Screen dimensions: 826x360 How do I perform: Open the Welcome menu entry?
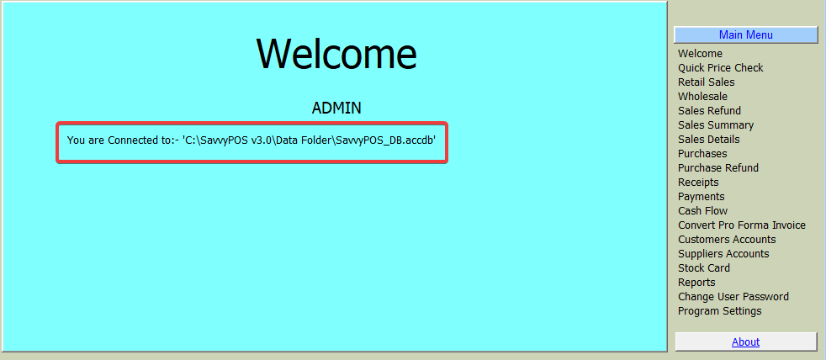pos(700,54)
